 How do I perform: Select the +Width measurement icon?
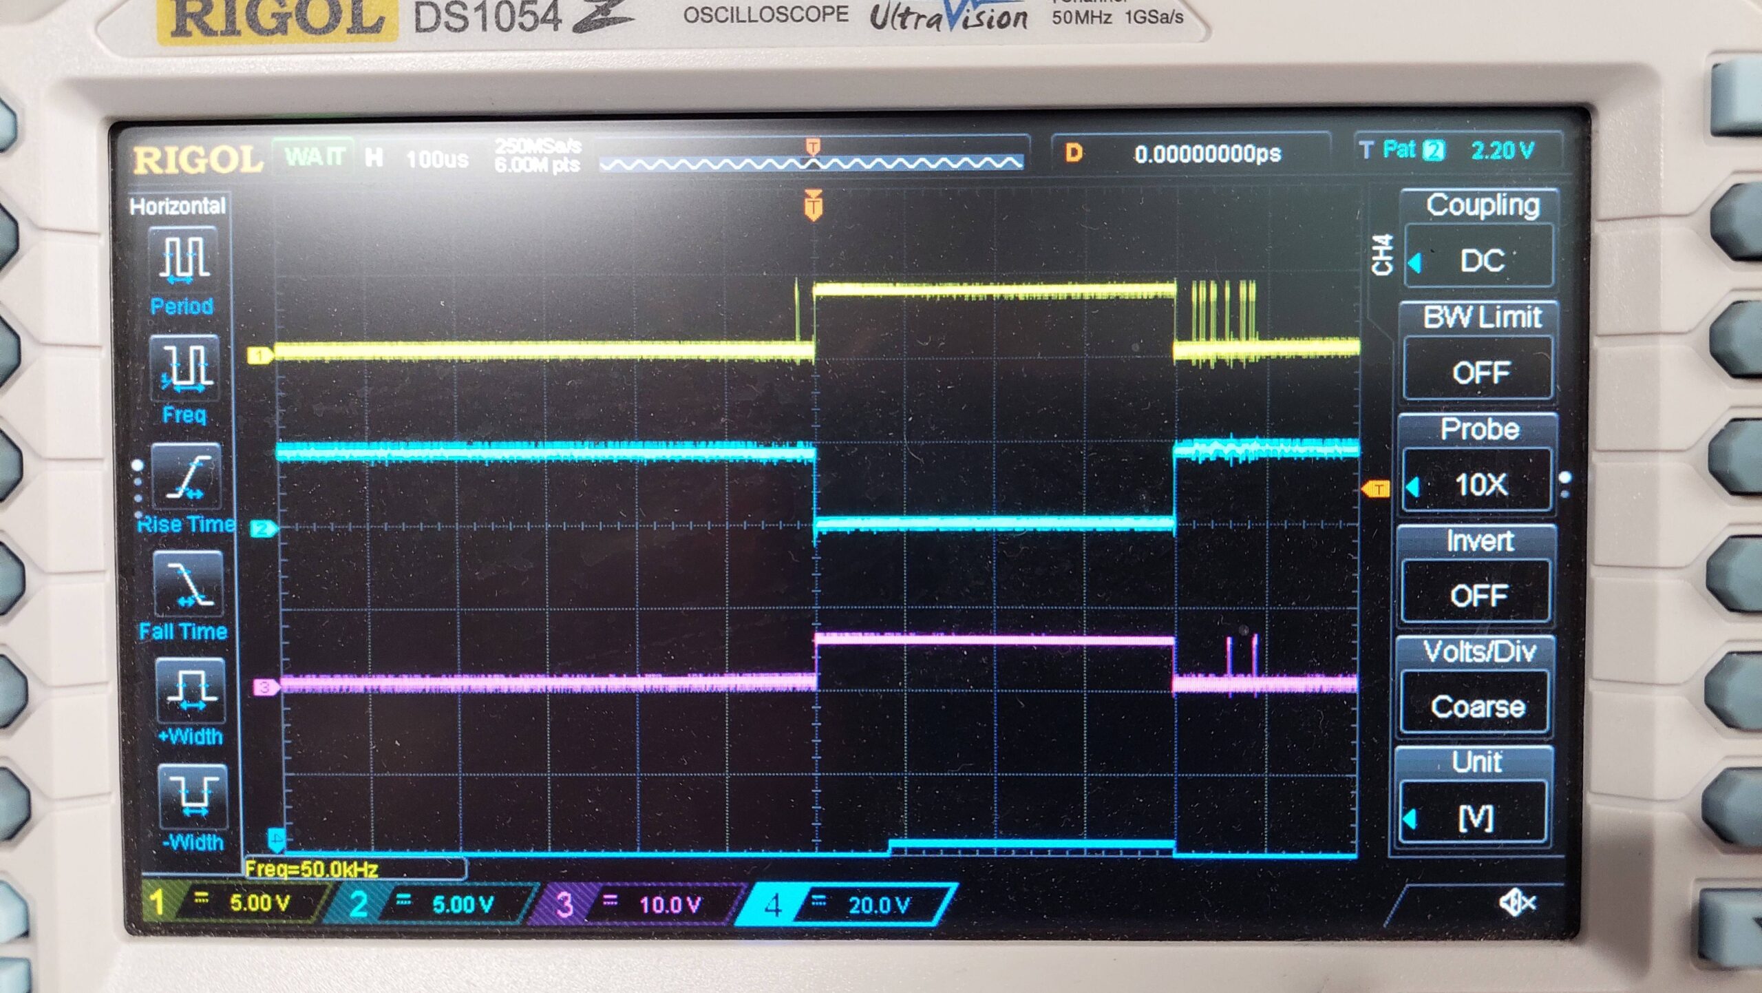[x=191, y=691]
